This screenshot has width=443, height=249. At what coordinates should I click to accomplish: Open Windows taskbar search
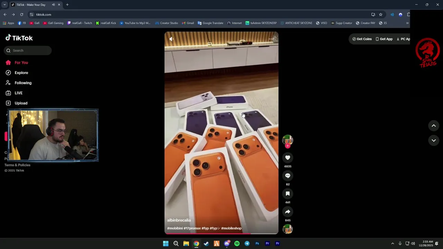click(176, 243)
